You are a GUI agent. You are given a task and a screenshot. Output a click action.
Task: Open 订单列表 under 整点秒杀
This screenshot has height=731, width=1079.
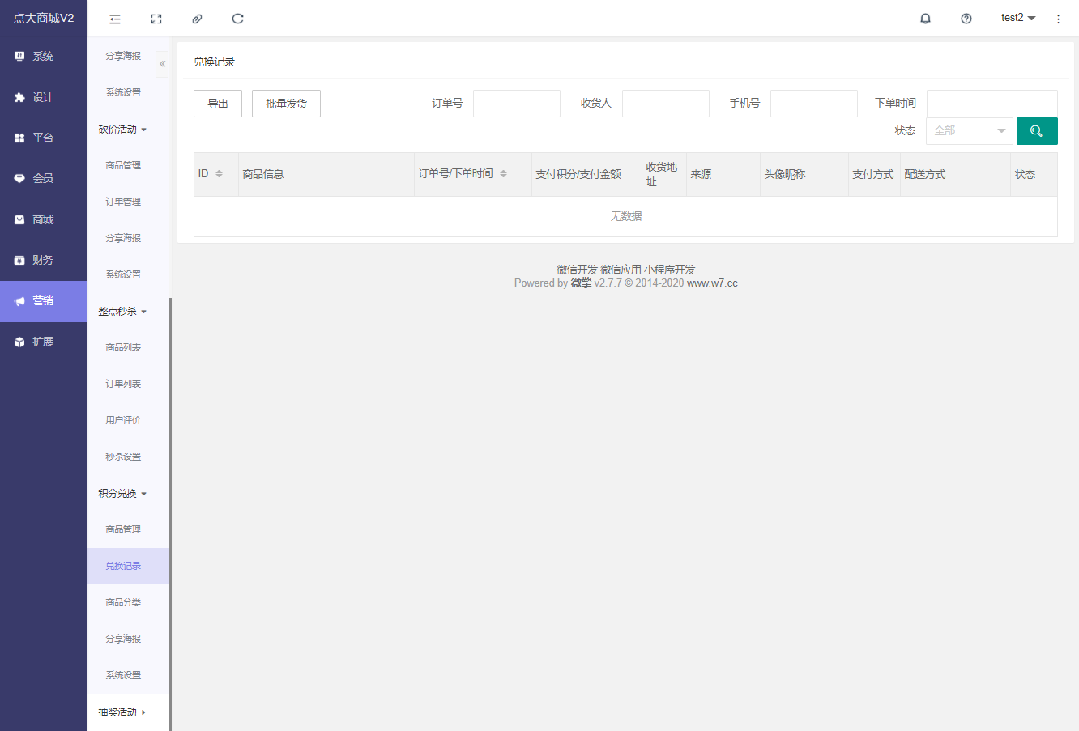(x=128, y=384)
